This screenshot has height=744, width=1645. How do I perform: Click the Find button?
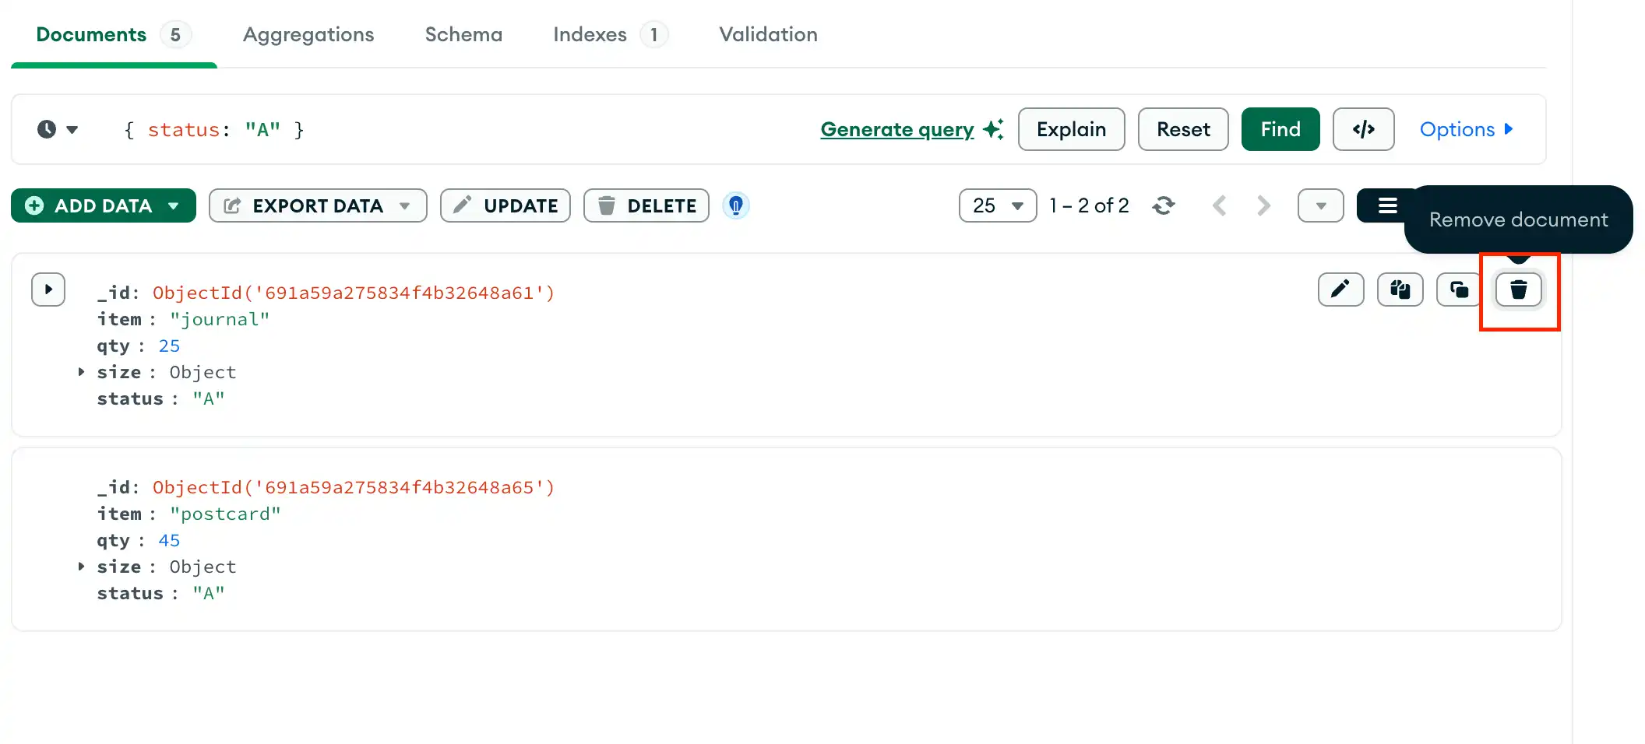tap(1280, 129)
